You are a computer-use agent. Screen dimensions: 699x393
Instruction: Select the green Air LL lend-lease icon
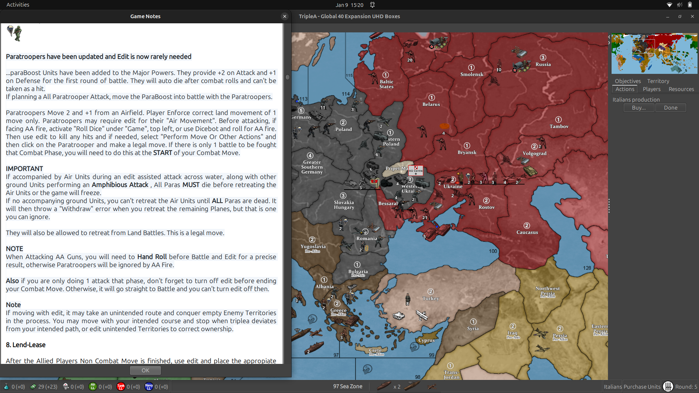click(x=93, y=387)
